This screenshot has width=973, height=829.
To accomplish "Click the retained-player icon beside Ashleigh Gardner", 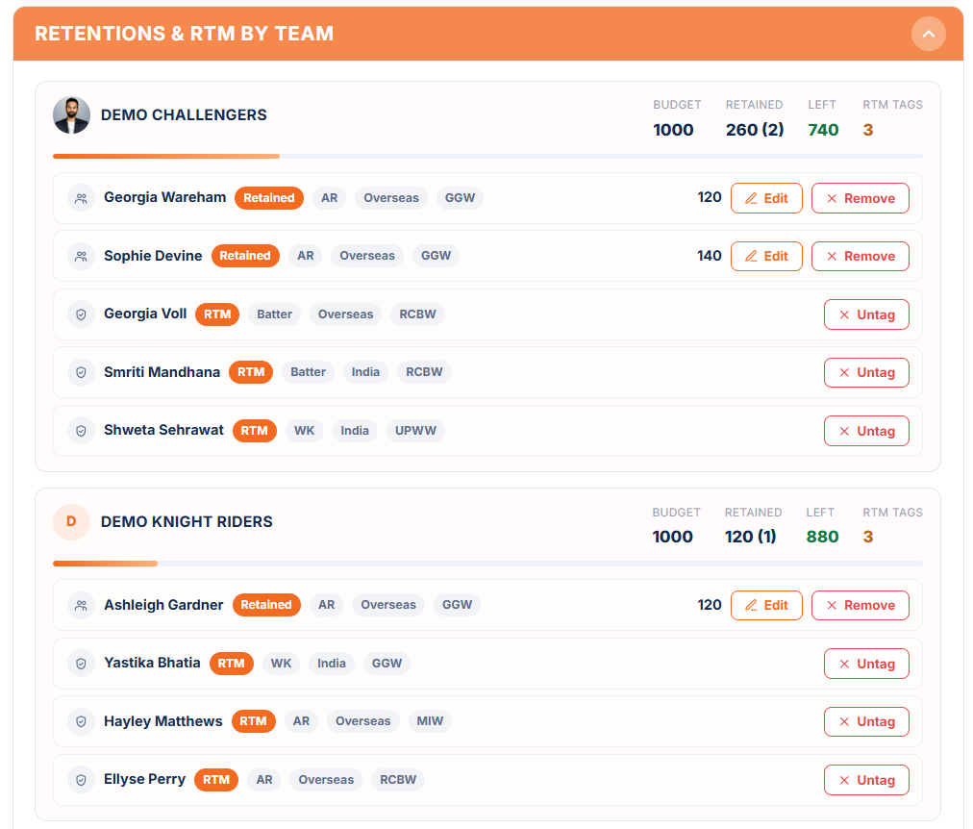I will click(x=82, y=606).
